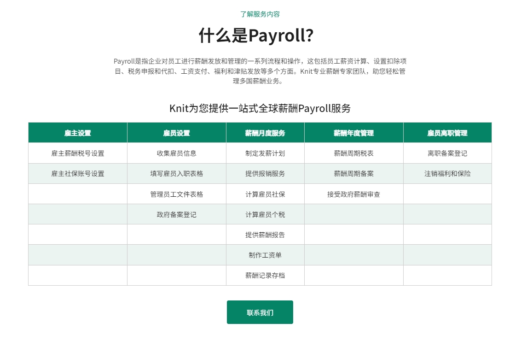Click the 离职备案登记 cell
Viewport: 521px width, 341px height.
click(447, 153)
